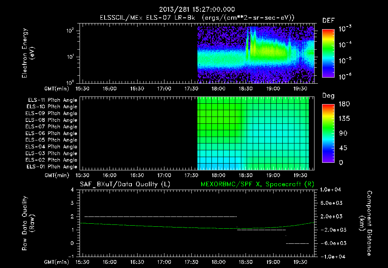Click the Raw Data Quality (Raw) axis label
This screenshot has width=388, height=268.
28,223
